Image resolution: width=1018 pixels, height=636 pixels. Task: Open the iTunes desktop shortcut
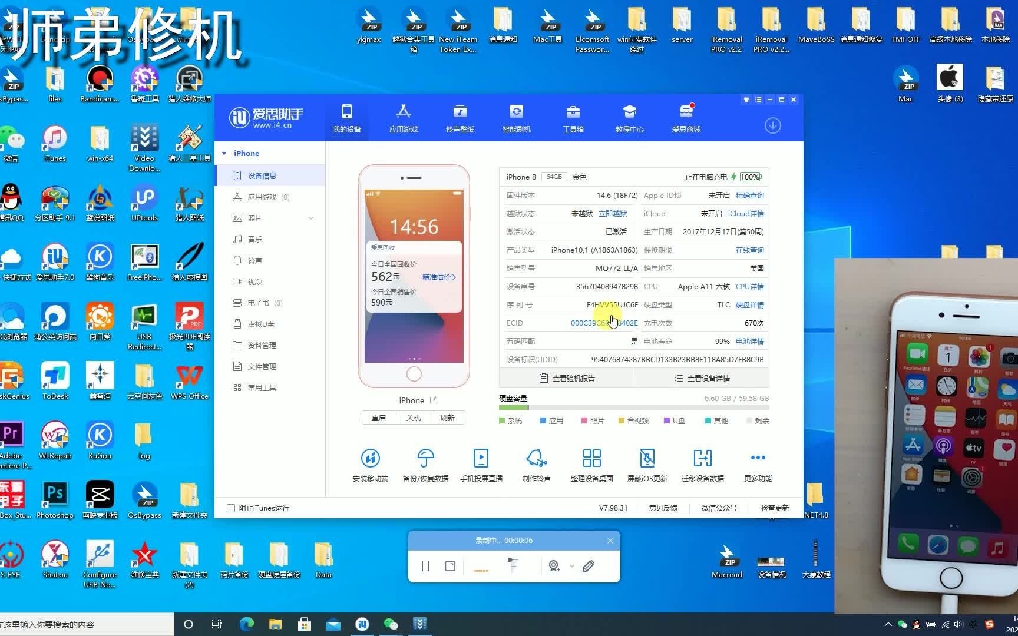click(55, 144)
